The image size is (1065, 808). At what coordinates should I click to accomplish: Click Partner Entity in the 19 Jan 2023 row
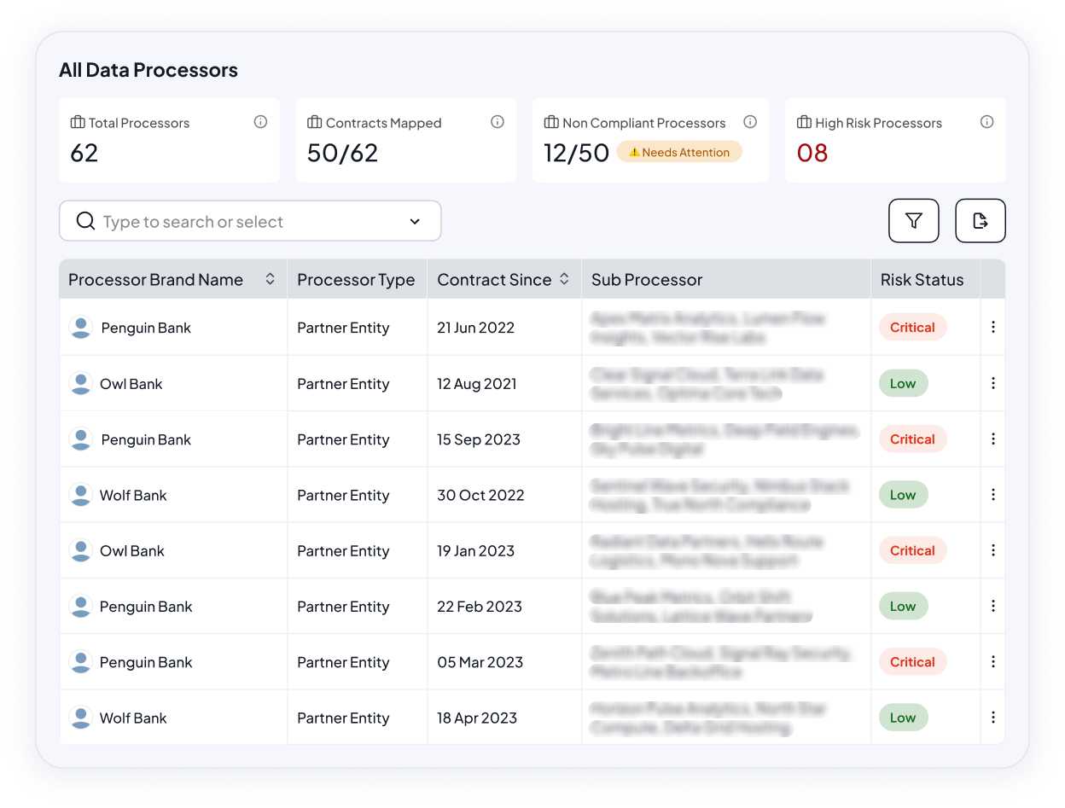click(x=343, y=550)
